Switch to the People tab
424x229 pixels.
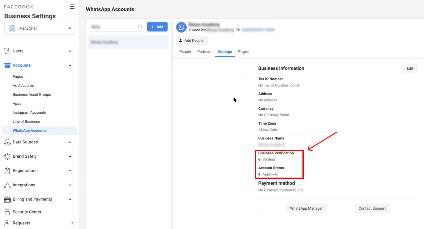point(185,52)
